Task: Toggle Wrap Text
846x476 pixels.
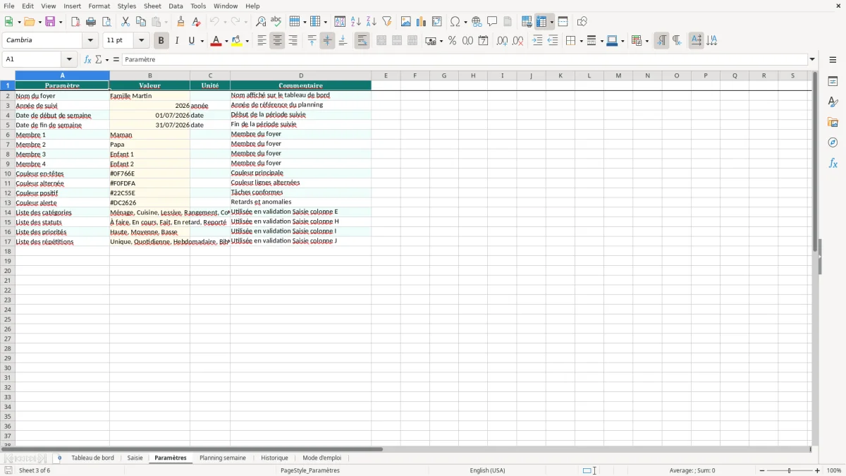Action: (362, 41)
